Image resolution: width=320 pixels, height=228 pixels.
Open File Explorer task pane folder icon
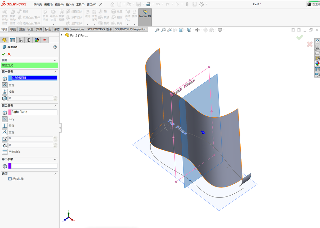coord(317,52)
